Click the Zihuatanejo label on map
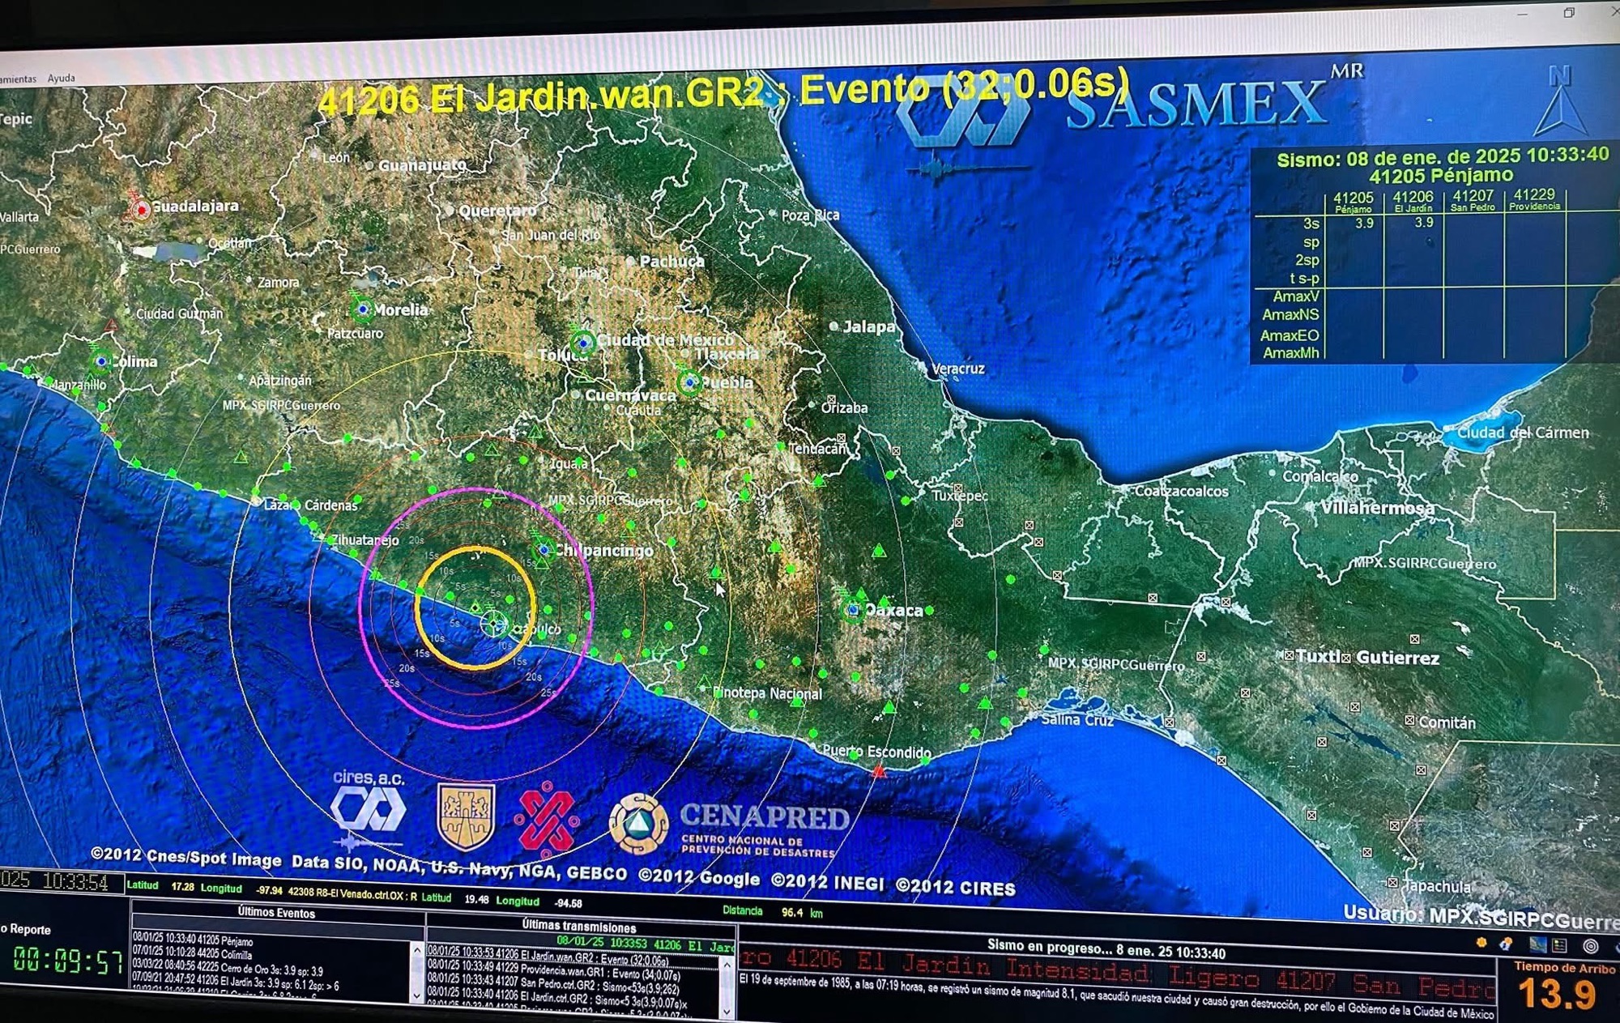Image resolution: width=1620 pixels, height=1023 pixels. click(364, 540)
